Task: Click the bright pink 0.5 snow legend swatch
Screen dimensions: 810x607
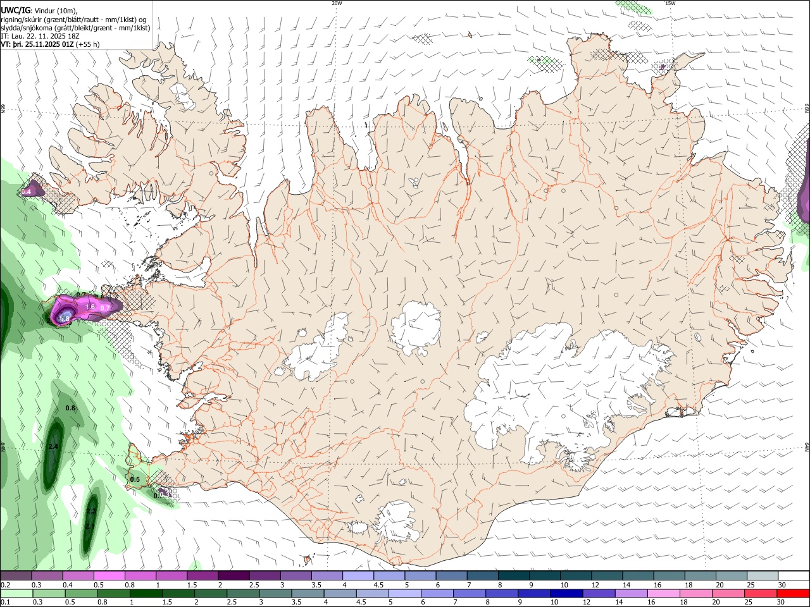Action: click(109, 576)
